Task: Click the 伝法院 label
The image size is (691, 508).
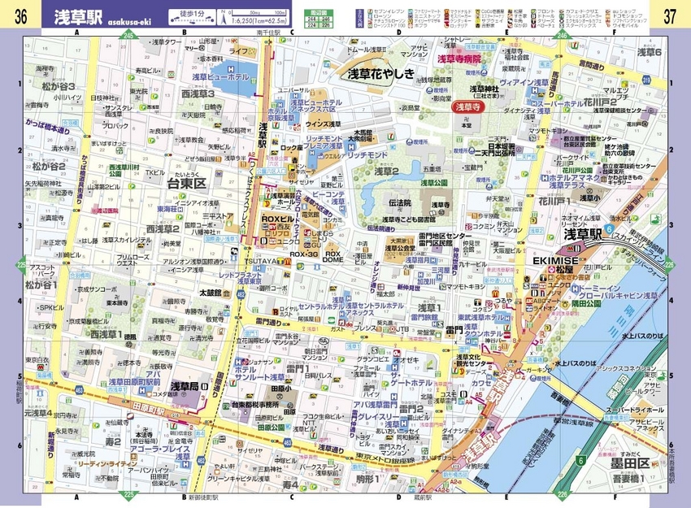Action: [399, 203]
